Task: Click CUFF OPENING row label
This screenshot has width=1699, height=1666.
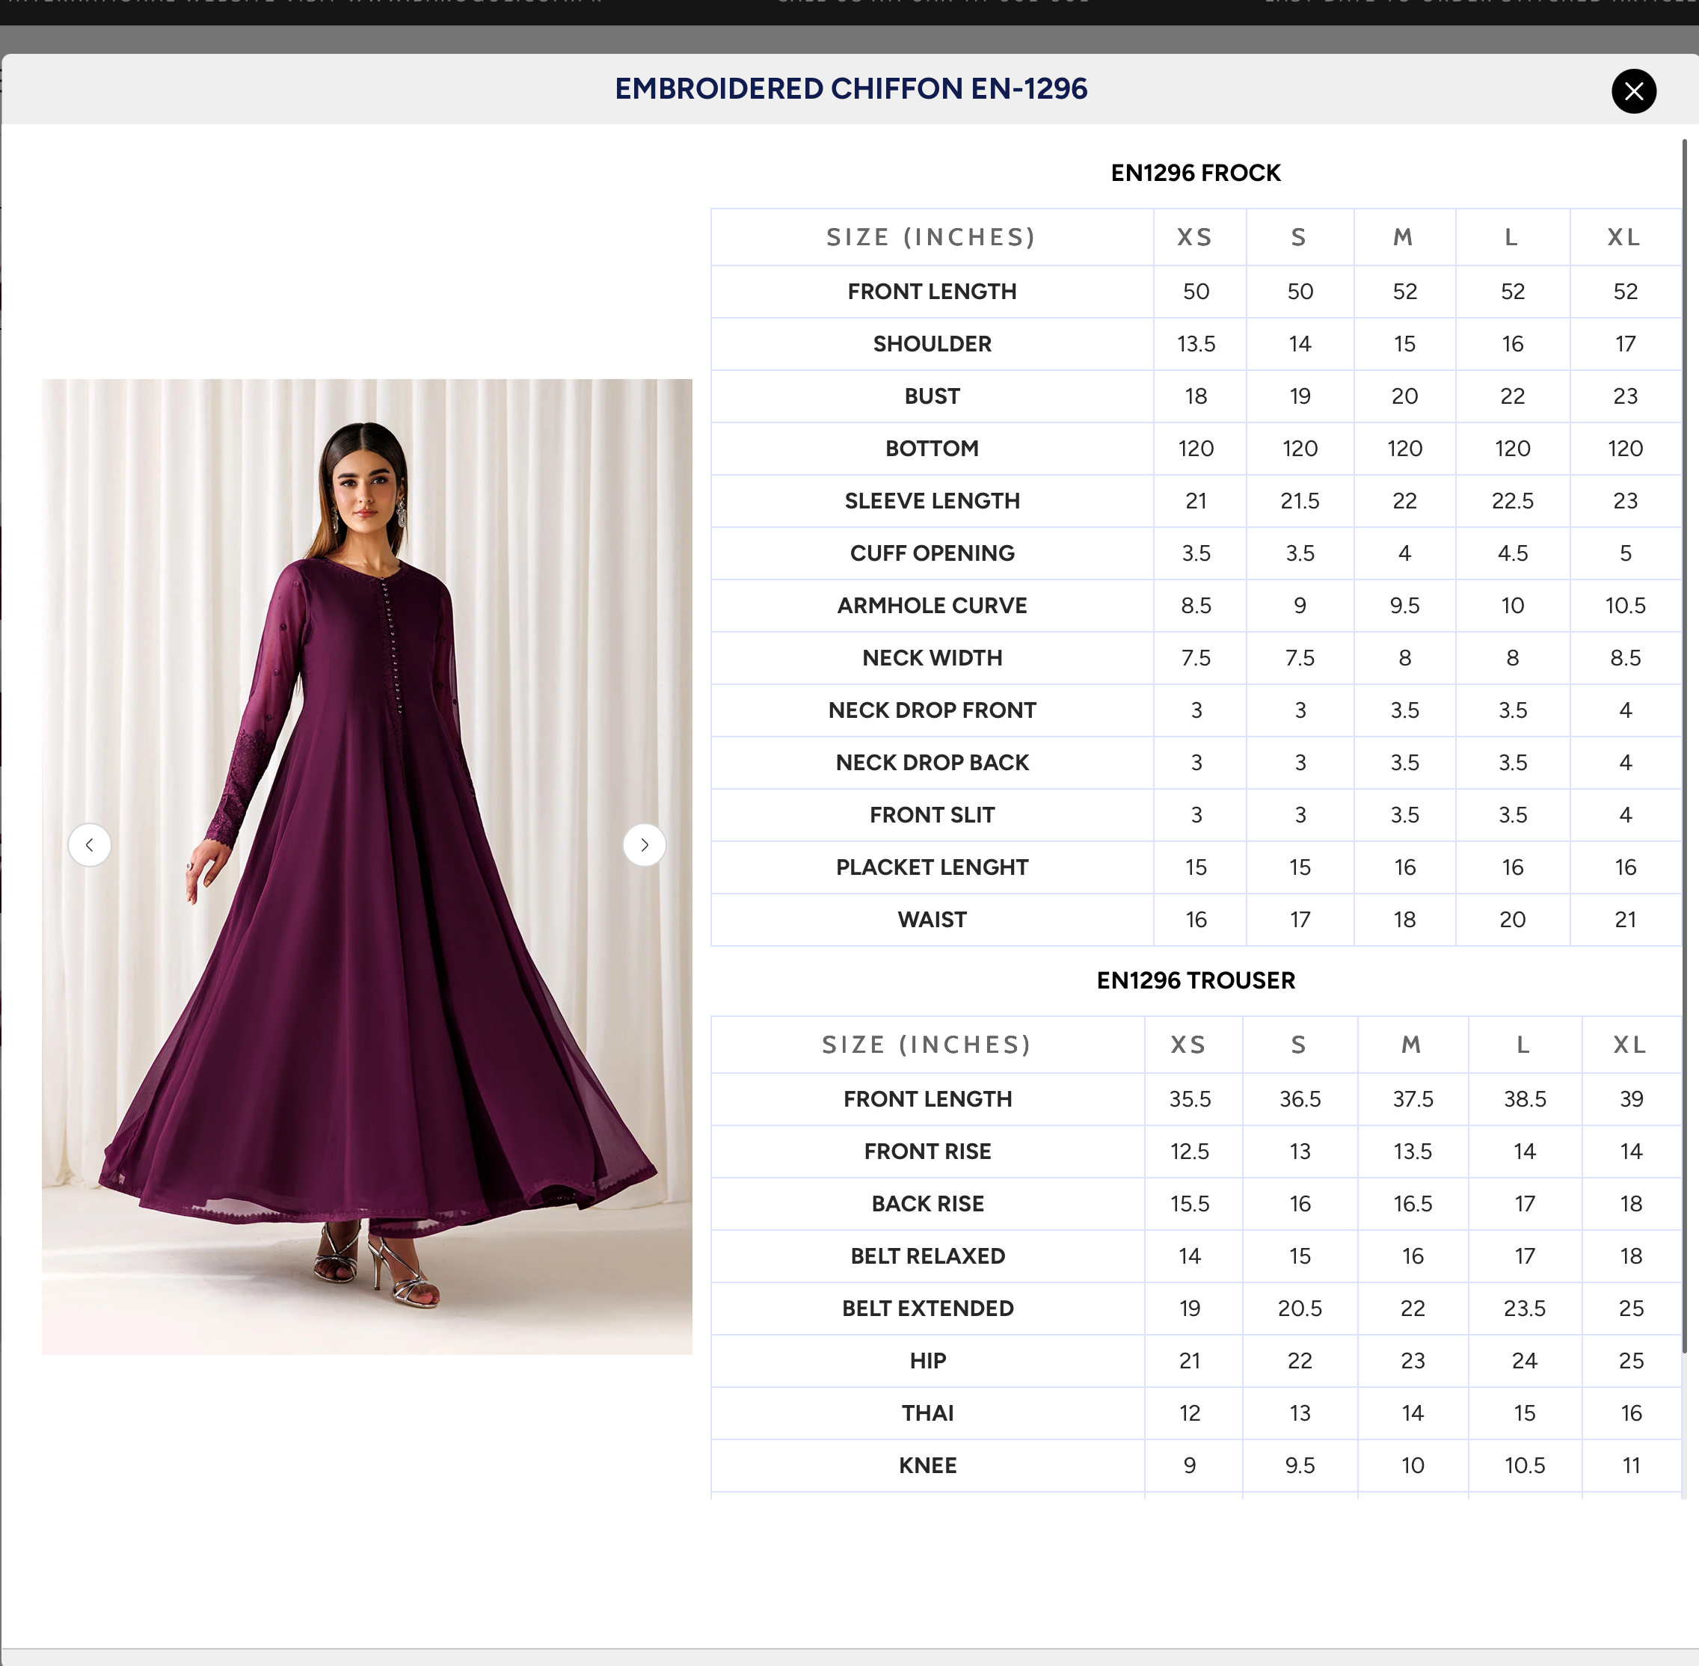Action: [x=932, y=554]
